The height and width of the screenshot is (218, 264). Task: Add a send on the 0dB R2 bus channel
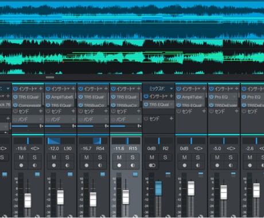tap(172, 119)
